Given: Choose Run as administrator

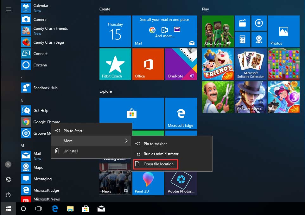Looking at the screenshot, I should point(172,154).
